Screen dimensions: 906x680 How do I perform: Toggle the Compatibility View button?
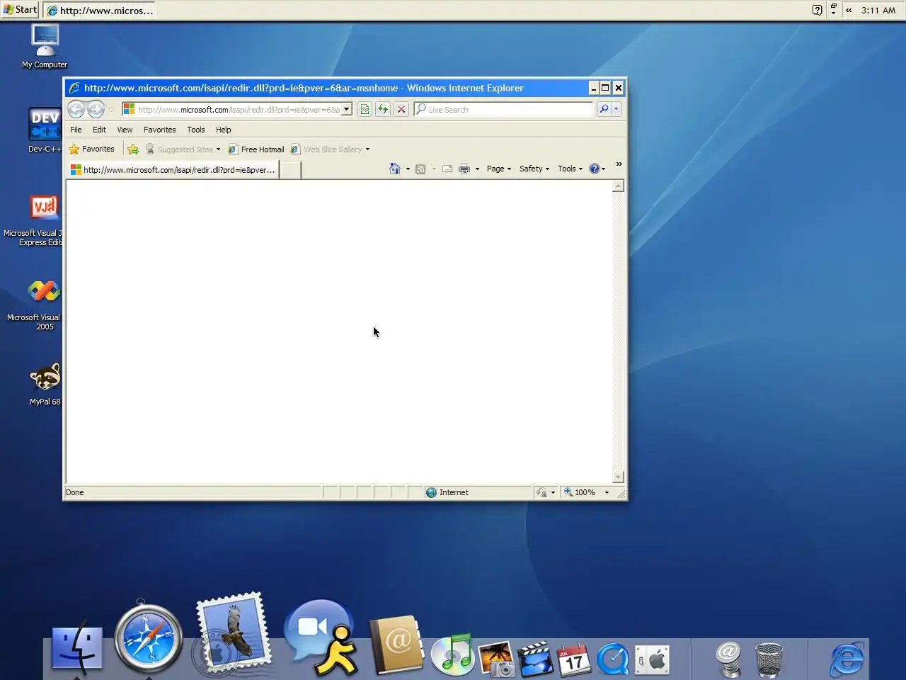364,109
